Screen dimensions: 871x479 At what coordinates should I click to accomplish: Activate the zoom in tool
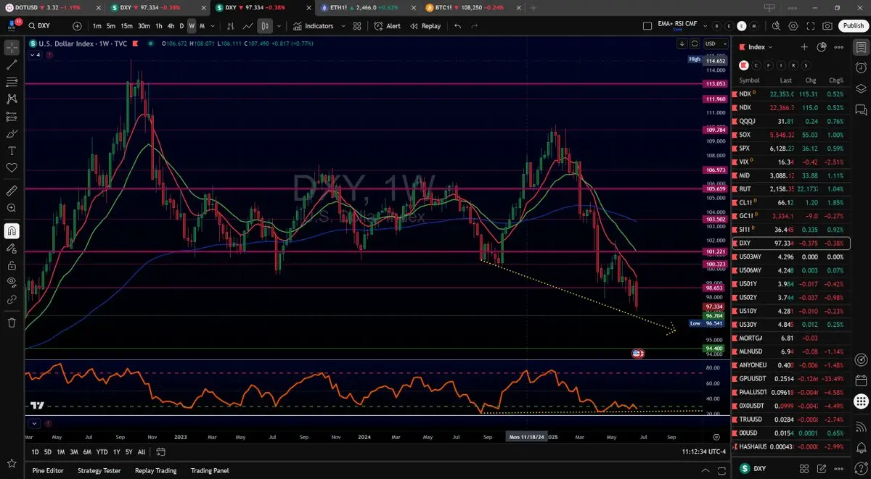point(12,208)
